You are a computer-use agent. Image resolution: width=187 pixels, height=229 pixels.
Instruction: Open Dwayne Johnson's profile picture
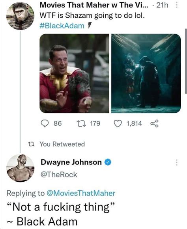(21, 168)
